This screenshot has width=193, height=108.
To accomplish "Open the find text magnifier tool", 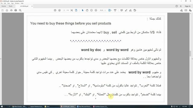I will coord(20,10).
